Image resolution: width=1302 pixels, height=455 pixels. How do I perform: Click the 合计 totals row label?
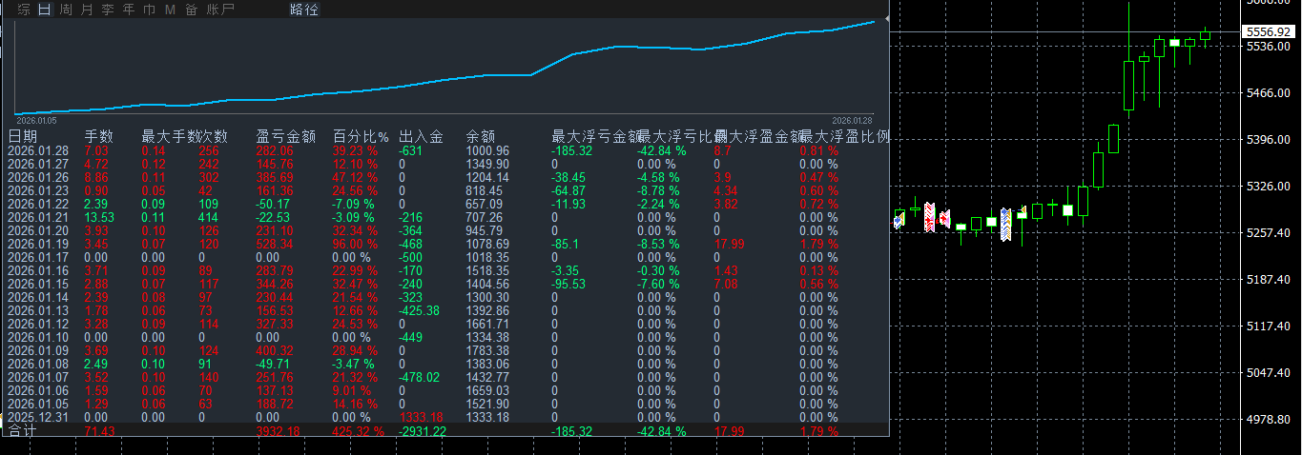click(22, 431)
